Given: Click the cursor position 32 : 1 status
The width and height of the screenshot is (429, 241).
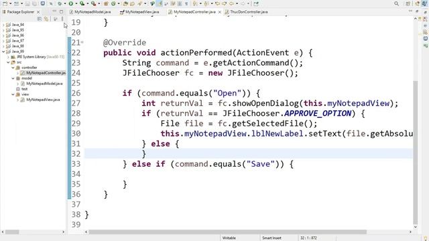Looking at the screenshot, I should tap(308, 238).
